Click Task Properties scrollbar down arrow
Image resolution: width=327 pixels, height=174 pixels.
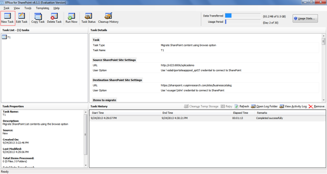pos(86,165)
